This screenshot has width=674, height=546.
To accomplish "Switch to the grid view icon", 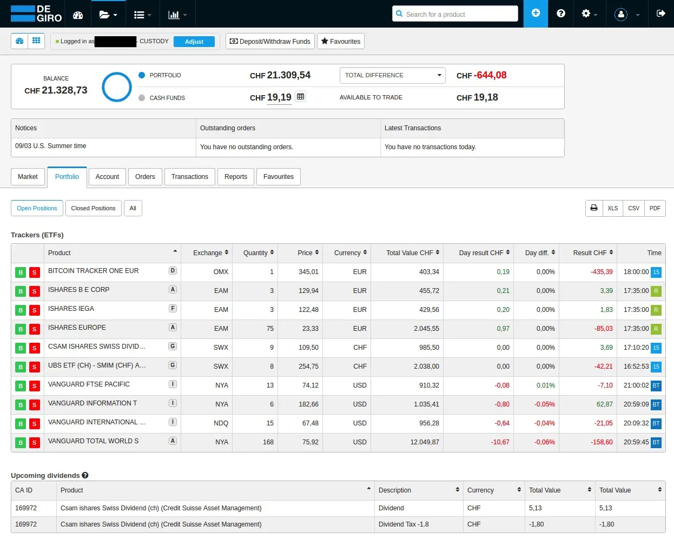I will (x=36, y=41).
